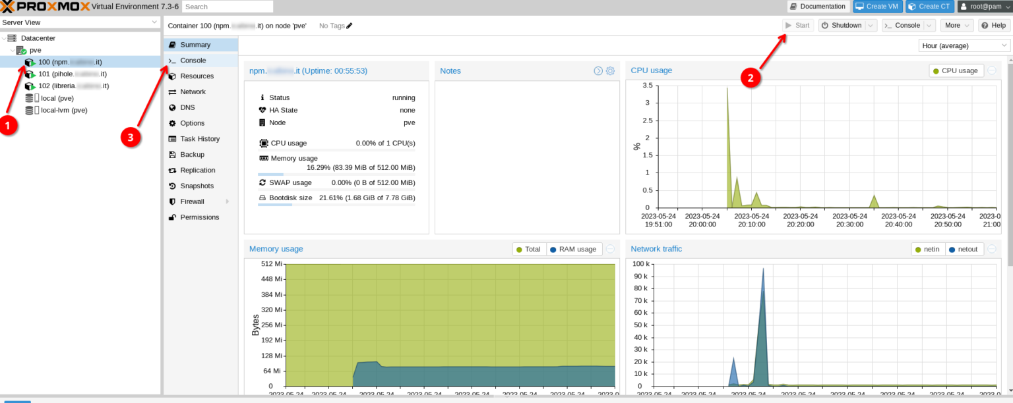This screenshot has width=1013, height=403.
Task: Toggle the Total legend in Memory usage
Action: pos(529,249)
